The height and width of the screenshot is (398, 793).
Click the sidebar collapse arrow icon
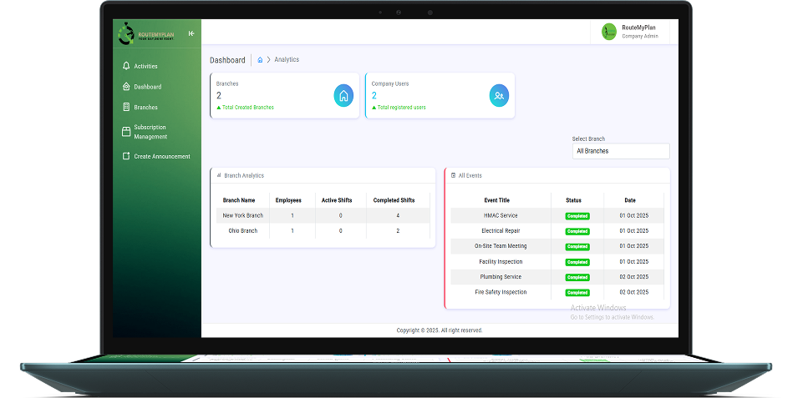(x=191, y=33)
